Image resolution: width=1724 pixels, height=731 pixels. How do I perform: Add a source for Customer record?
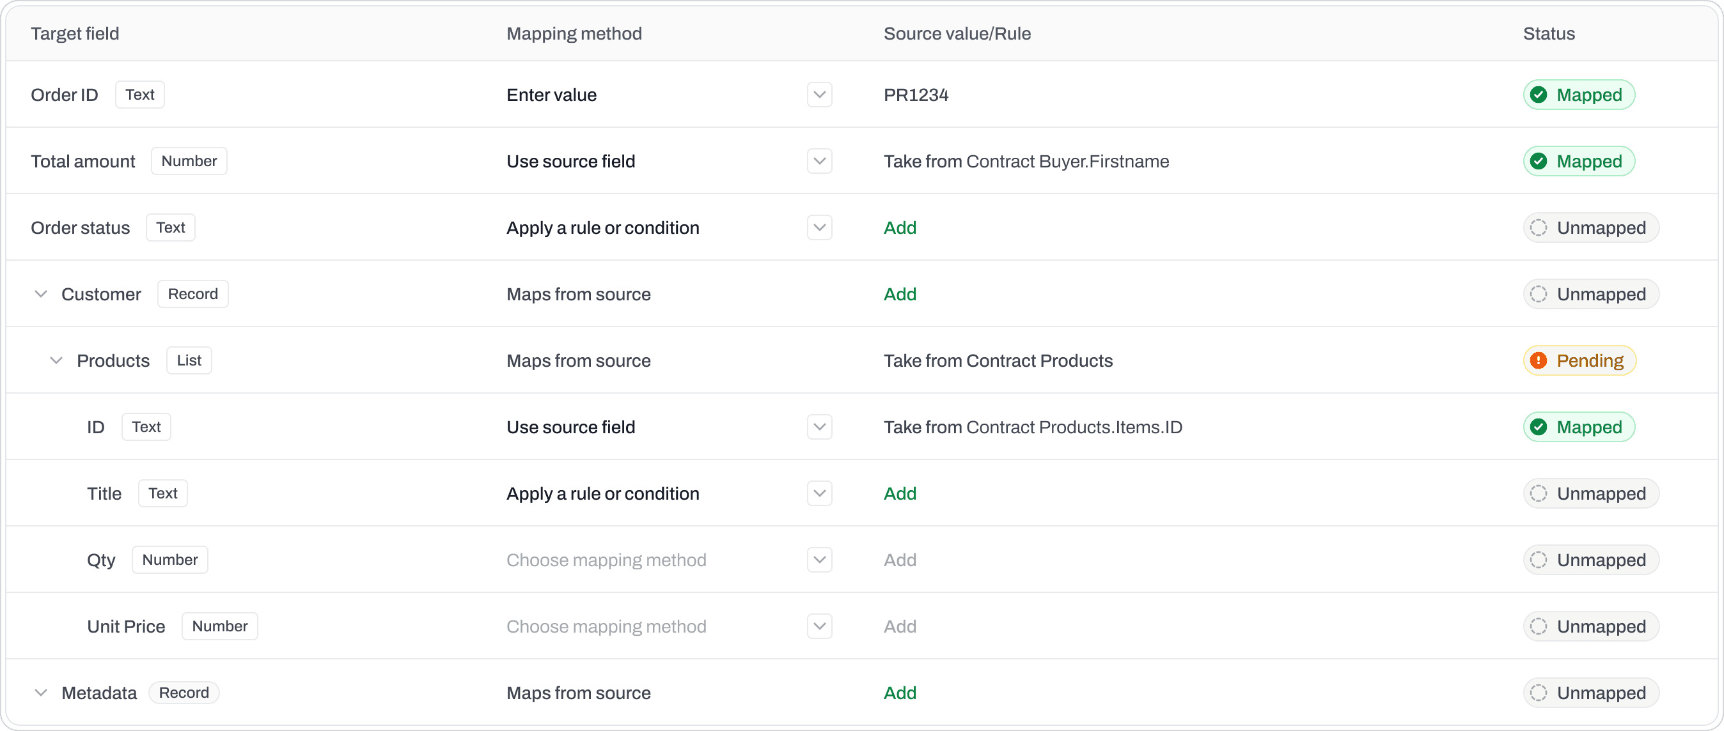(900, 295)
